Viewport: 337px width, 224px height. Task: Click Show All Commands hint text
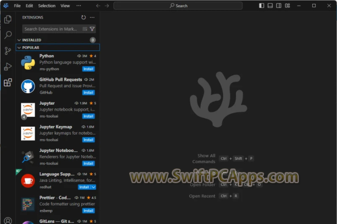(204, 159)
